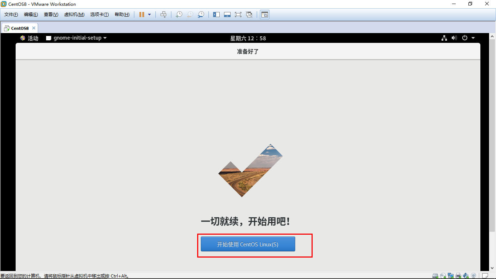Click the thumbnail bar toolbar icon
The width and height of the screenshot is (496, 279).
point(227,15)
